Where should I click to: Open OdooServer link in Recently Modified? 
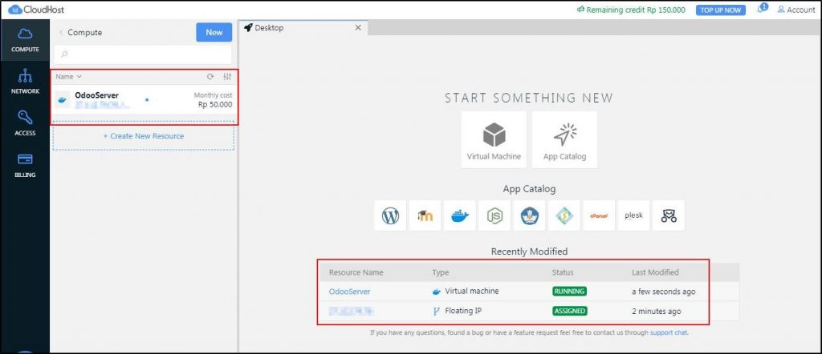click(x=349, y=292)
